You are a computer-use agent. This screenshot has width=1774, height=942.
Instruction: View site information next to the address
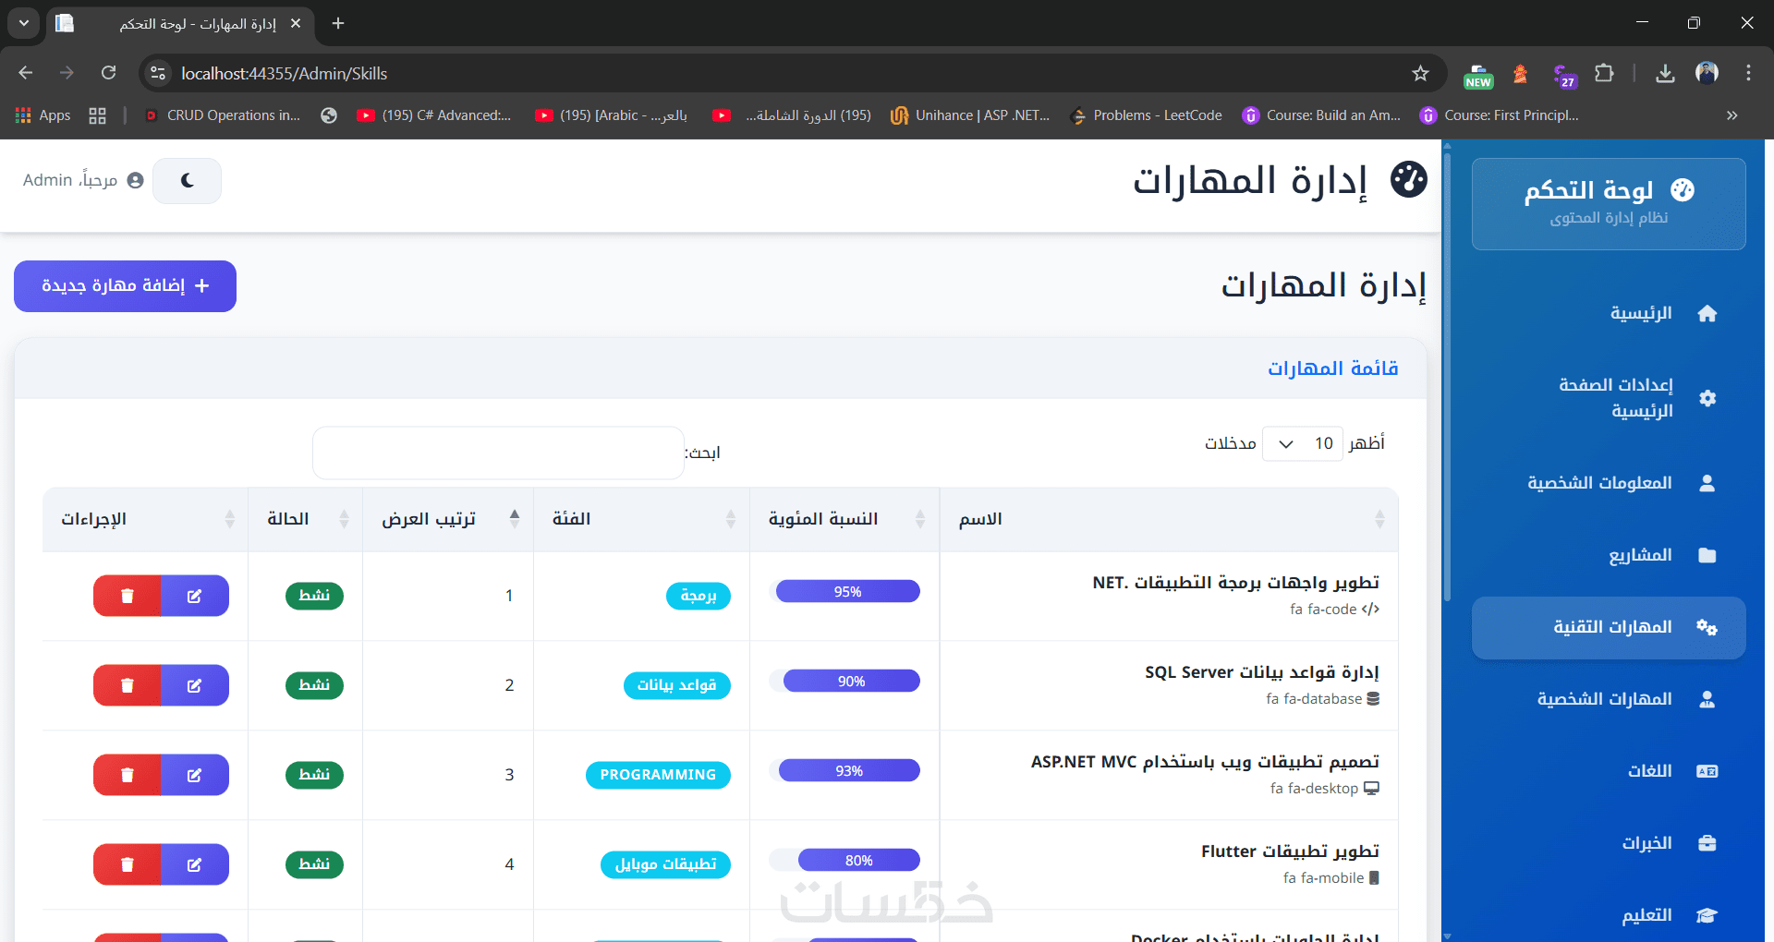point(158,73)
